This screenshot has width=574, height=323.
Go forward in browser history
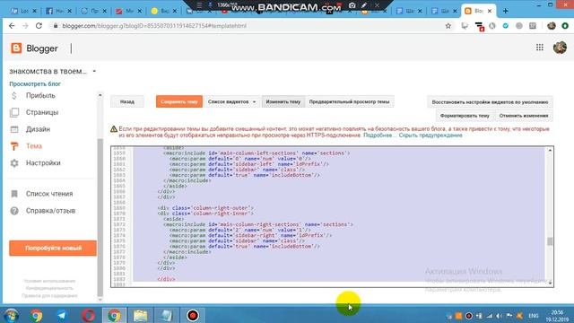click(x=25, y=26)
